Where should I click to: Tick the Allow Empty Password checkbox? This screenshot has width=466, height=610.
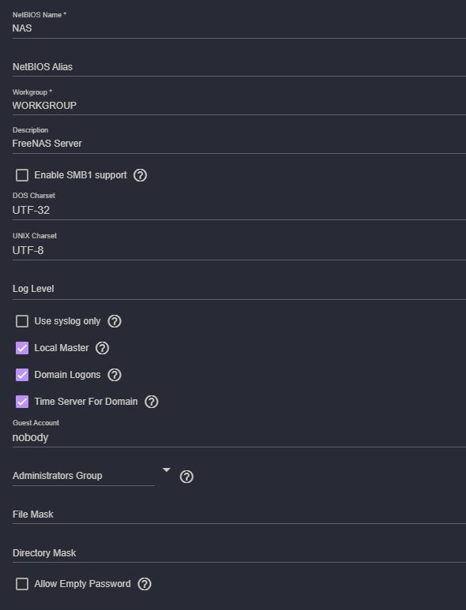(x=22, y=584)
